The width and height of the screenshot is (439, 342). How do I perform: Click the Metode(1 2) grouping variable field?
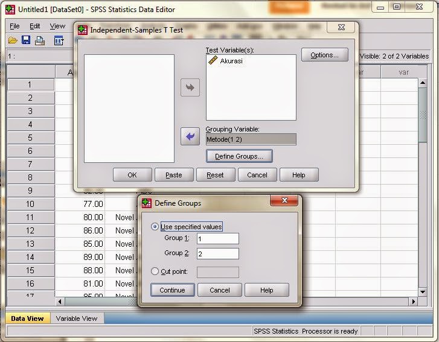click(x=251, y=139)
